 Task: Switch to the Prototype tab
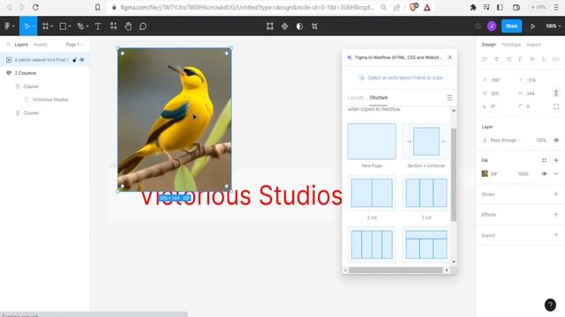[x=510, y=45]
